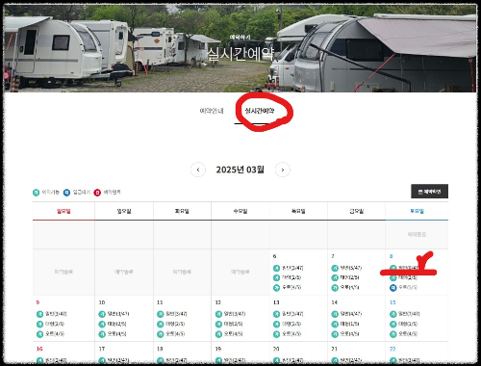The height and width of the screenshot is (366, 481).
Task: Click the dark button above the calendar
Action: click(x=429, y=192)
